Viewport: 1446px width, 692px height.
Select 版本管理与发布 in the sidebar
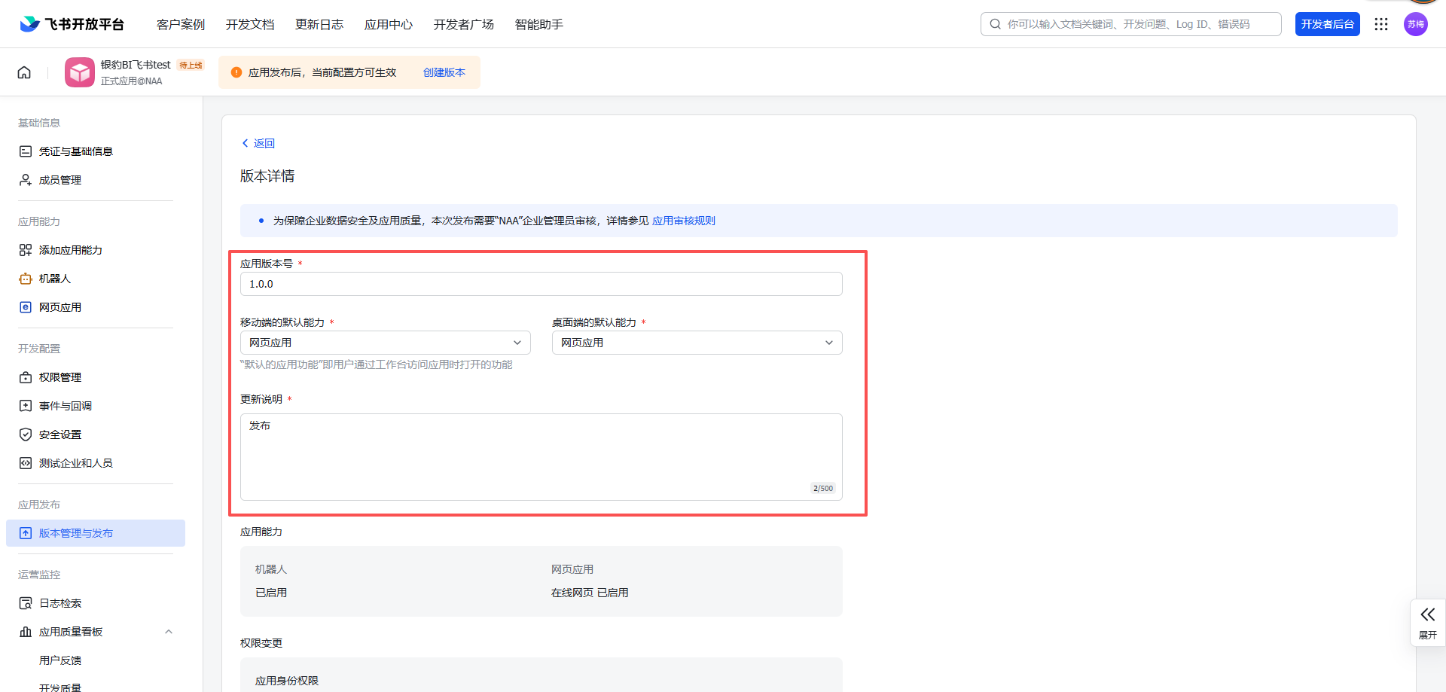click(x=76, y=533)
